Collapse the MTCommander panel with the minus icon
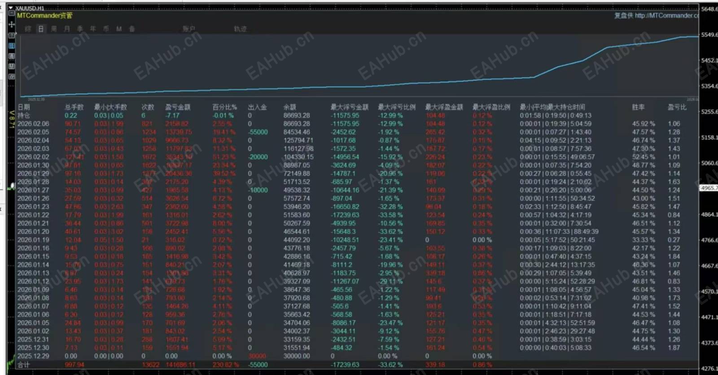Screen dimensions: 718x375 tap(12, 14)
